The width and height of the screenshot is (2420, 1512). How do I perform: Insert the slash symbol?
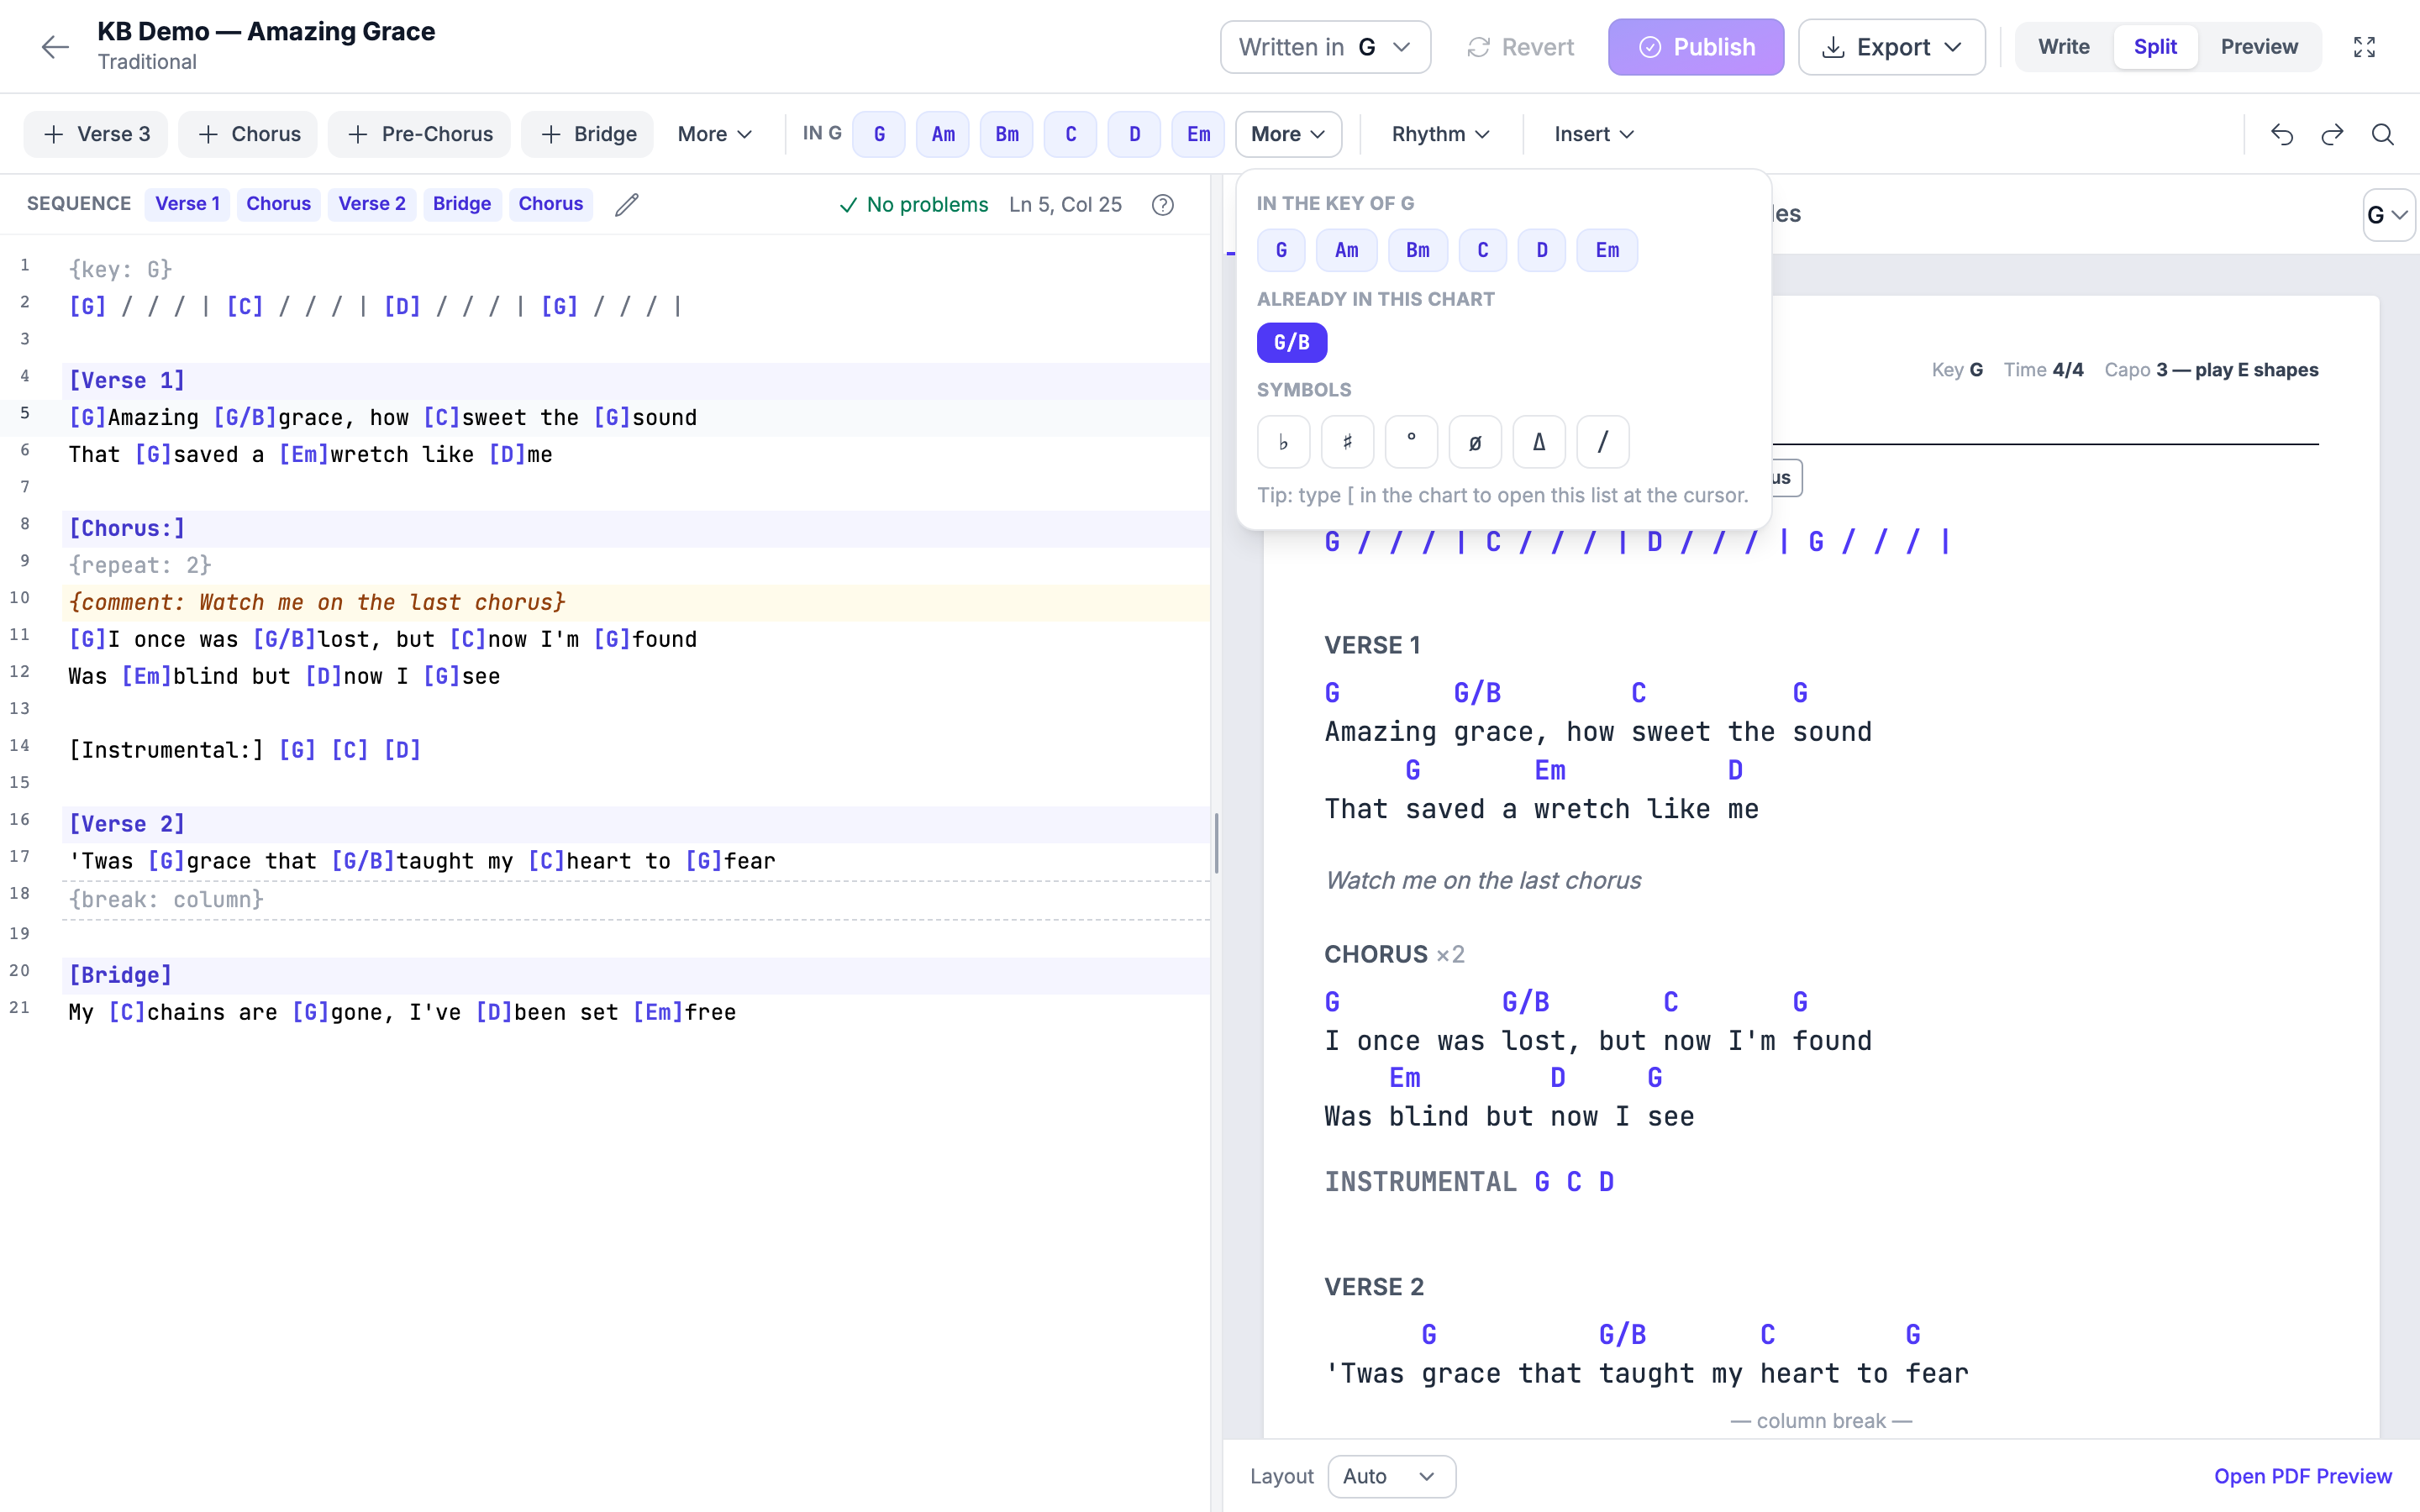pos(1603,442)
